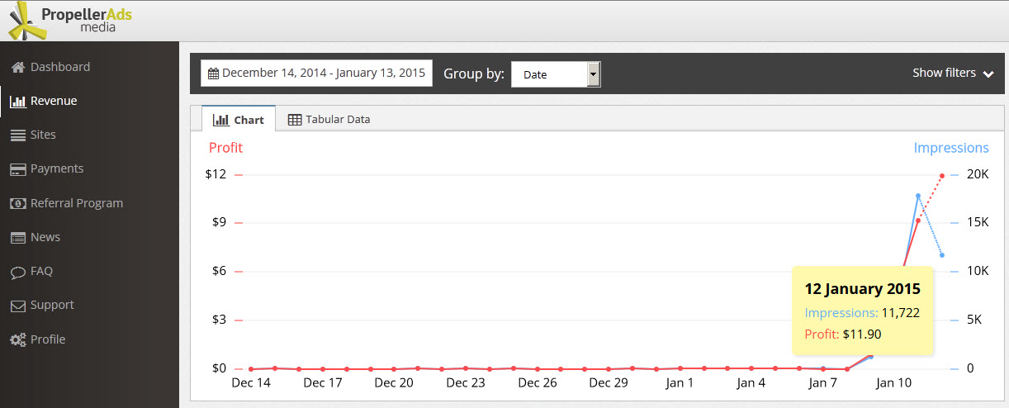Click the Sites list icon
This screenshot has height=408, width=1009.
(x=17, y=135)
